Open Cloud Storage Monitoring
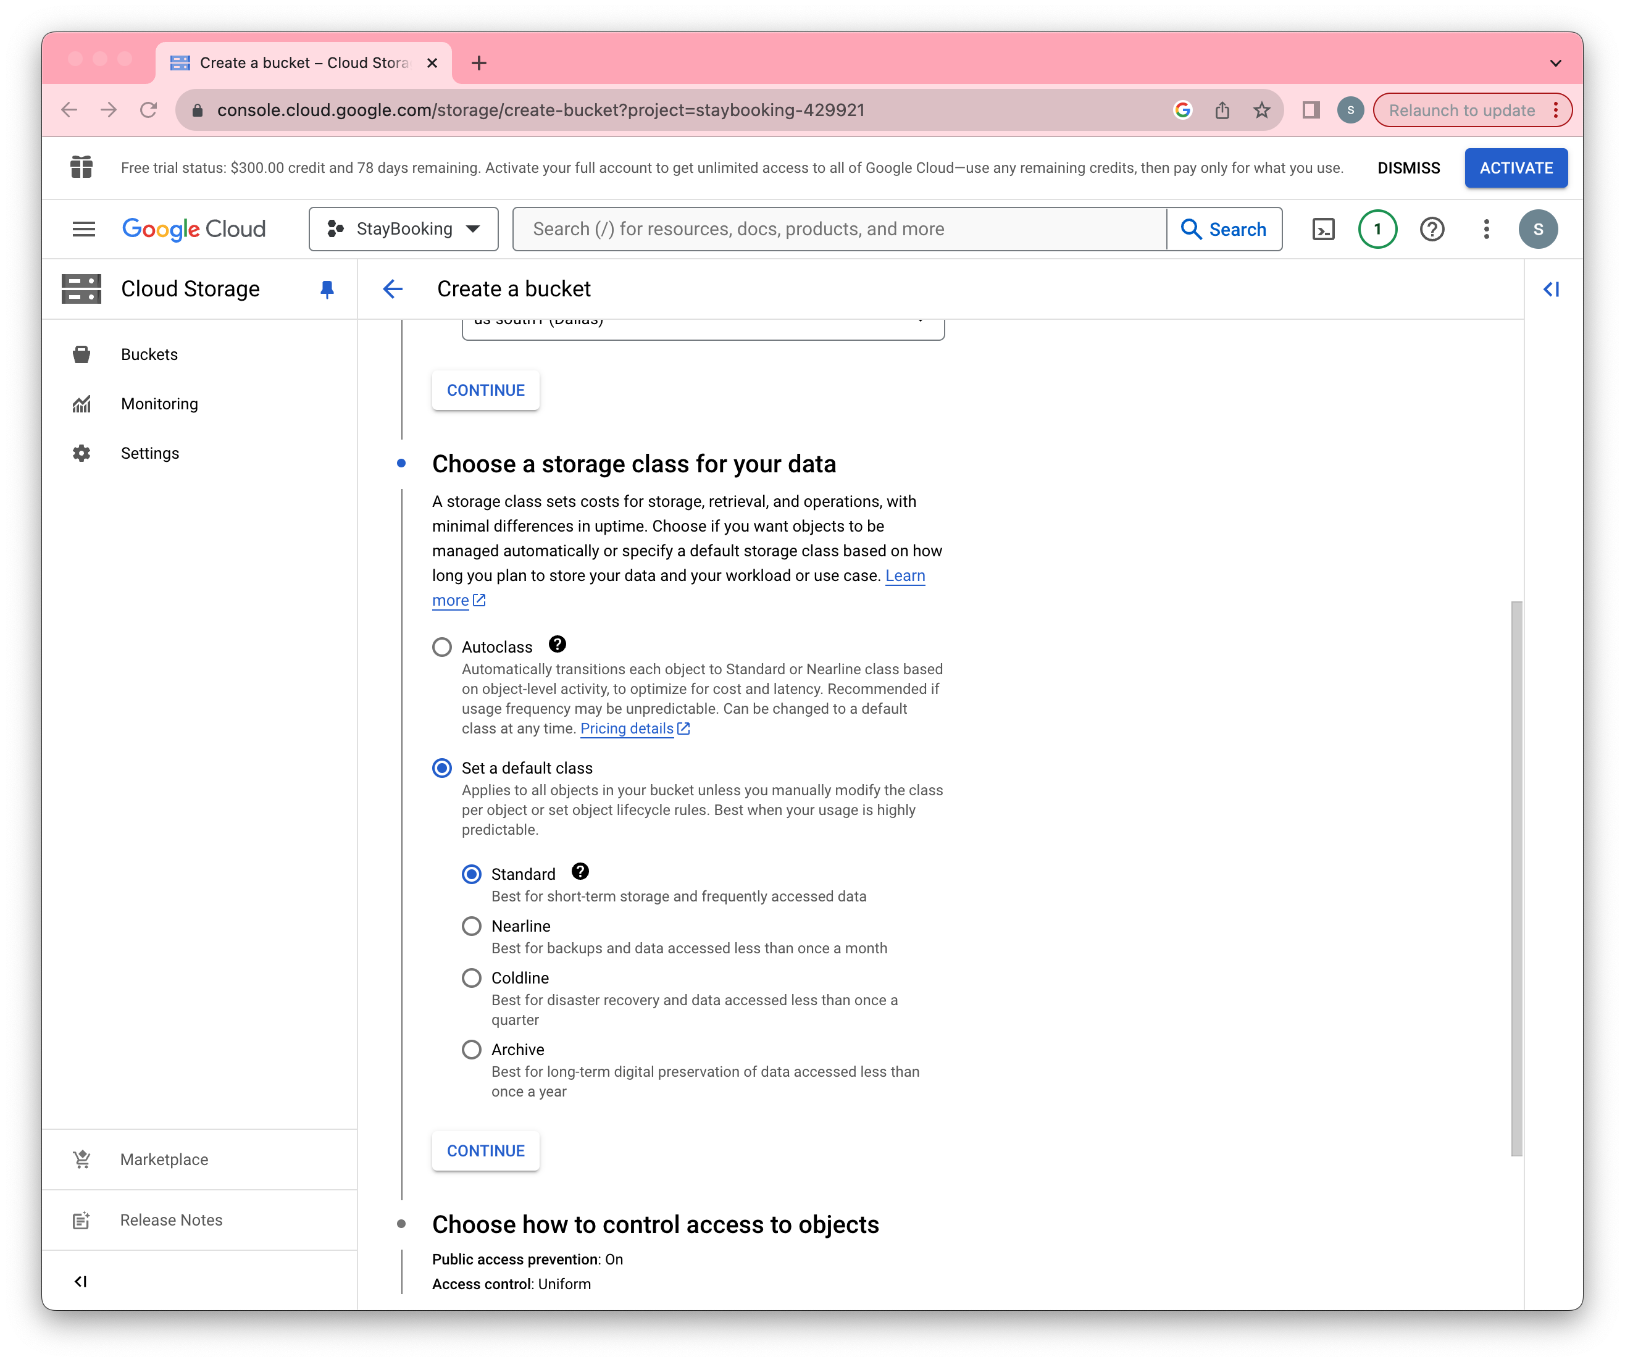 pos(159,403)
